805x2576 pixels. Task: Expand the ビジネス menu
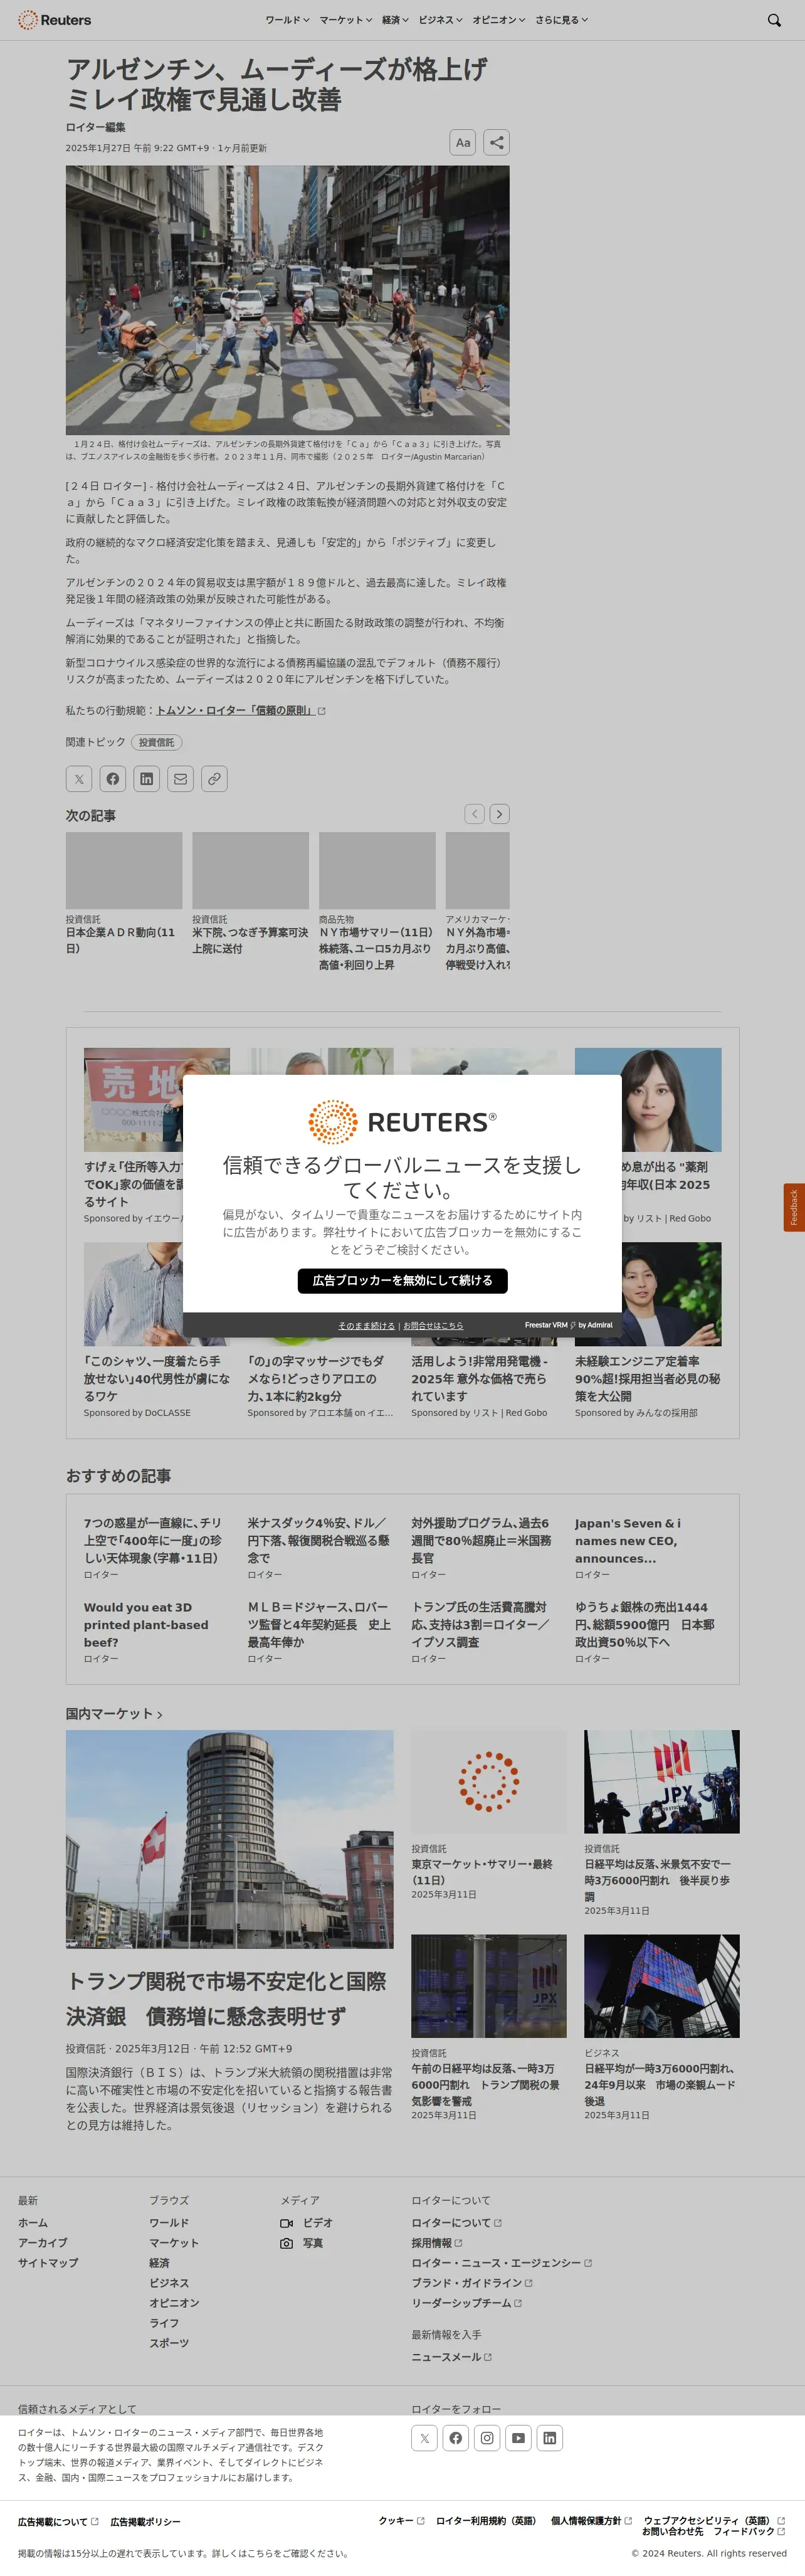click(440, 20)
